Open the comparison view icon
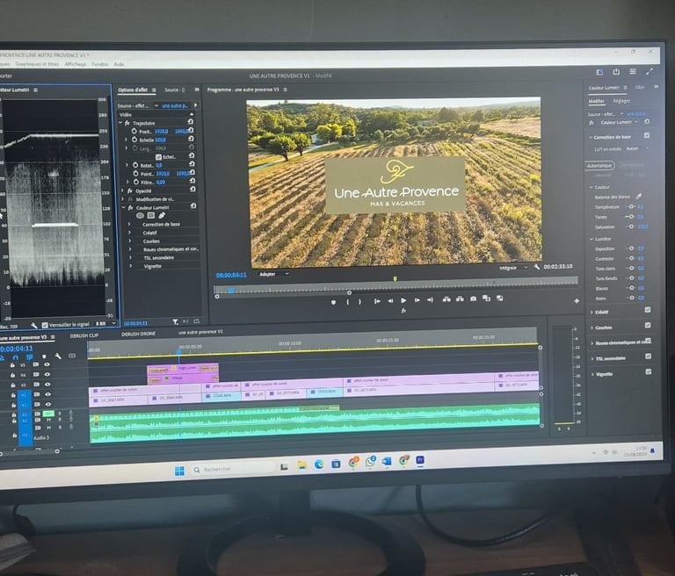 486,299
